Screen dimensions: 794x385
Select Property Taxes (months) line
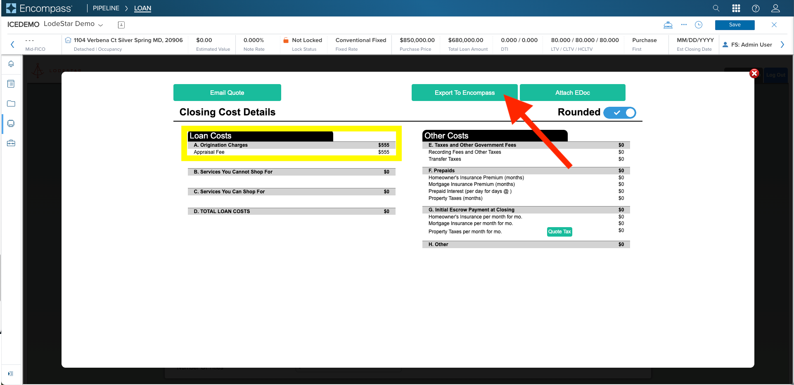[x=526, y=198]
